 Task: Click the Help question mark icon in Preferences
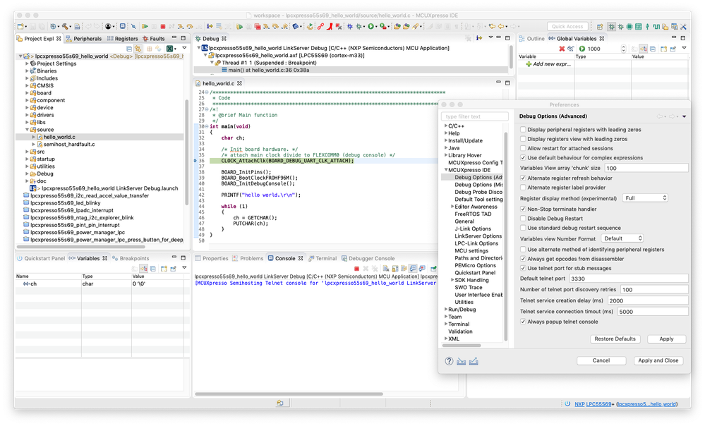449,360
